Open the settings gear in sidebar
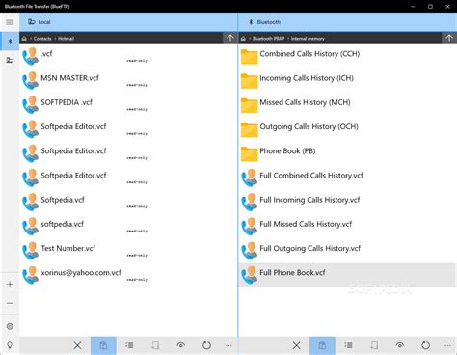457x355 pixels. click(x=10, y=326)
